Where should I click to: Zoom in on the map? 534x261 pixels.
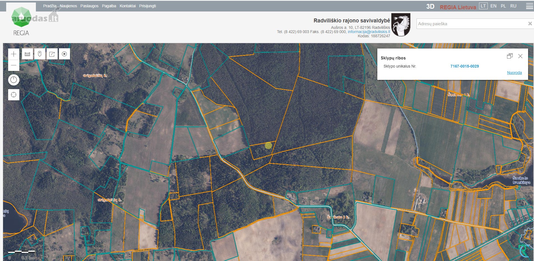point(14,54)
